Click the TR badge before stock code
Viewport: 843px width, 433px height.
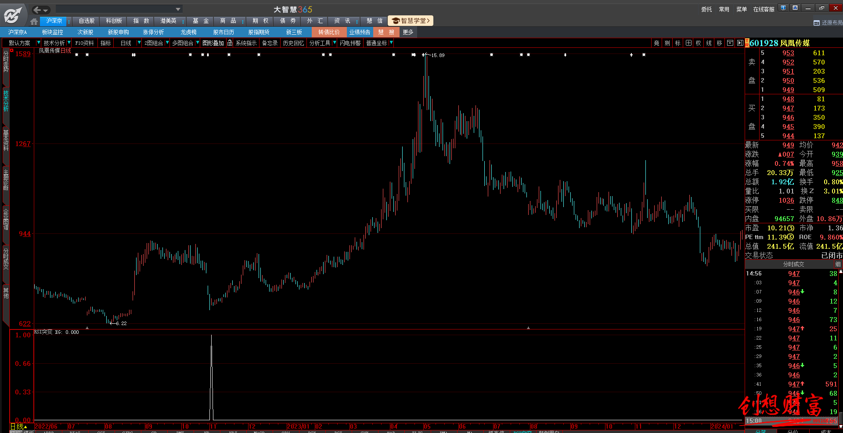point(747,43)
